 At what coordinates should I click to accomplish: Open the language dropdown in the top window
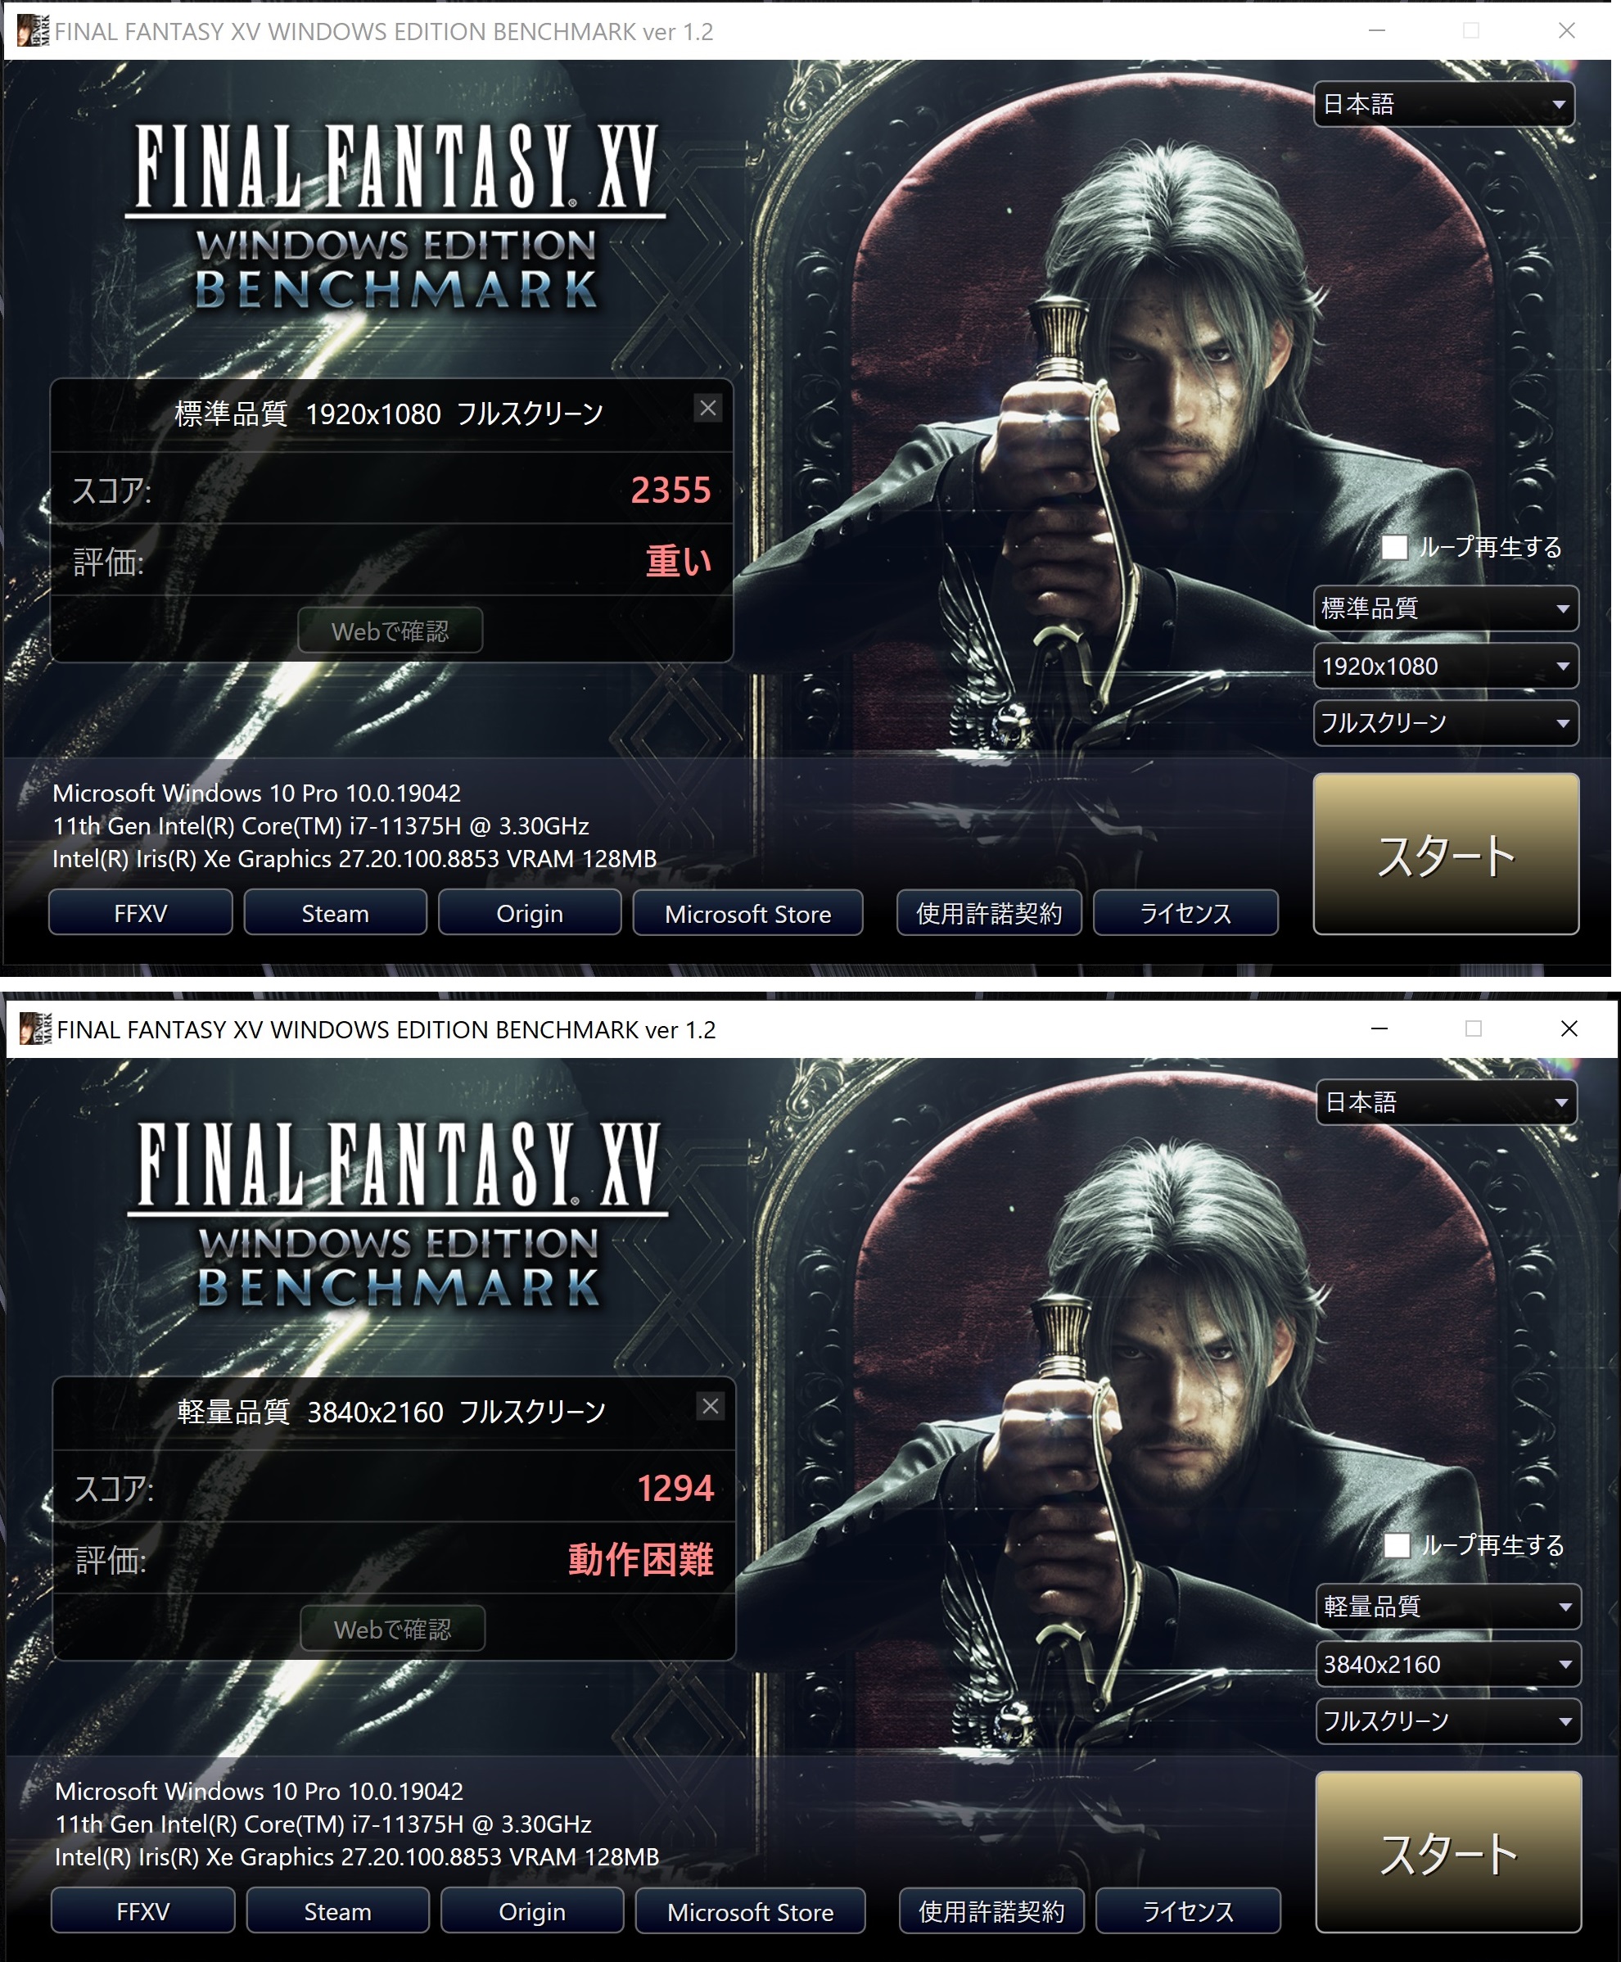[x=1443, y=104]
